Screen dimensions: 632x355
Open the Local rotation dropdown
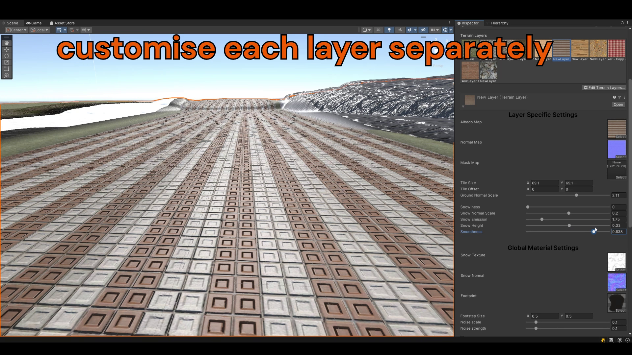[39, 30]
